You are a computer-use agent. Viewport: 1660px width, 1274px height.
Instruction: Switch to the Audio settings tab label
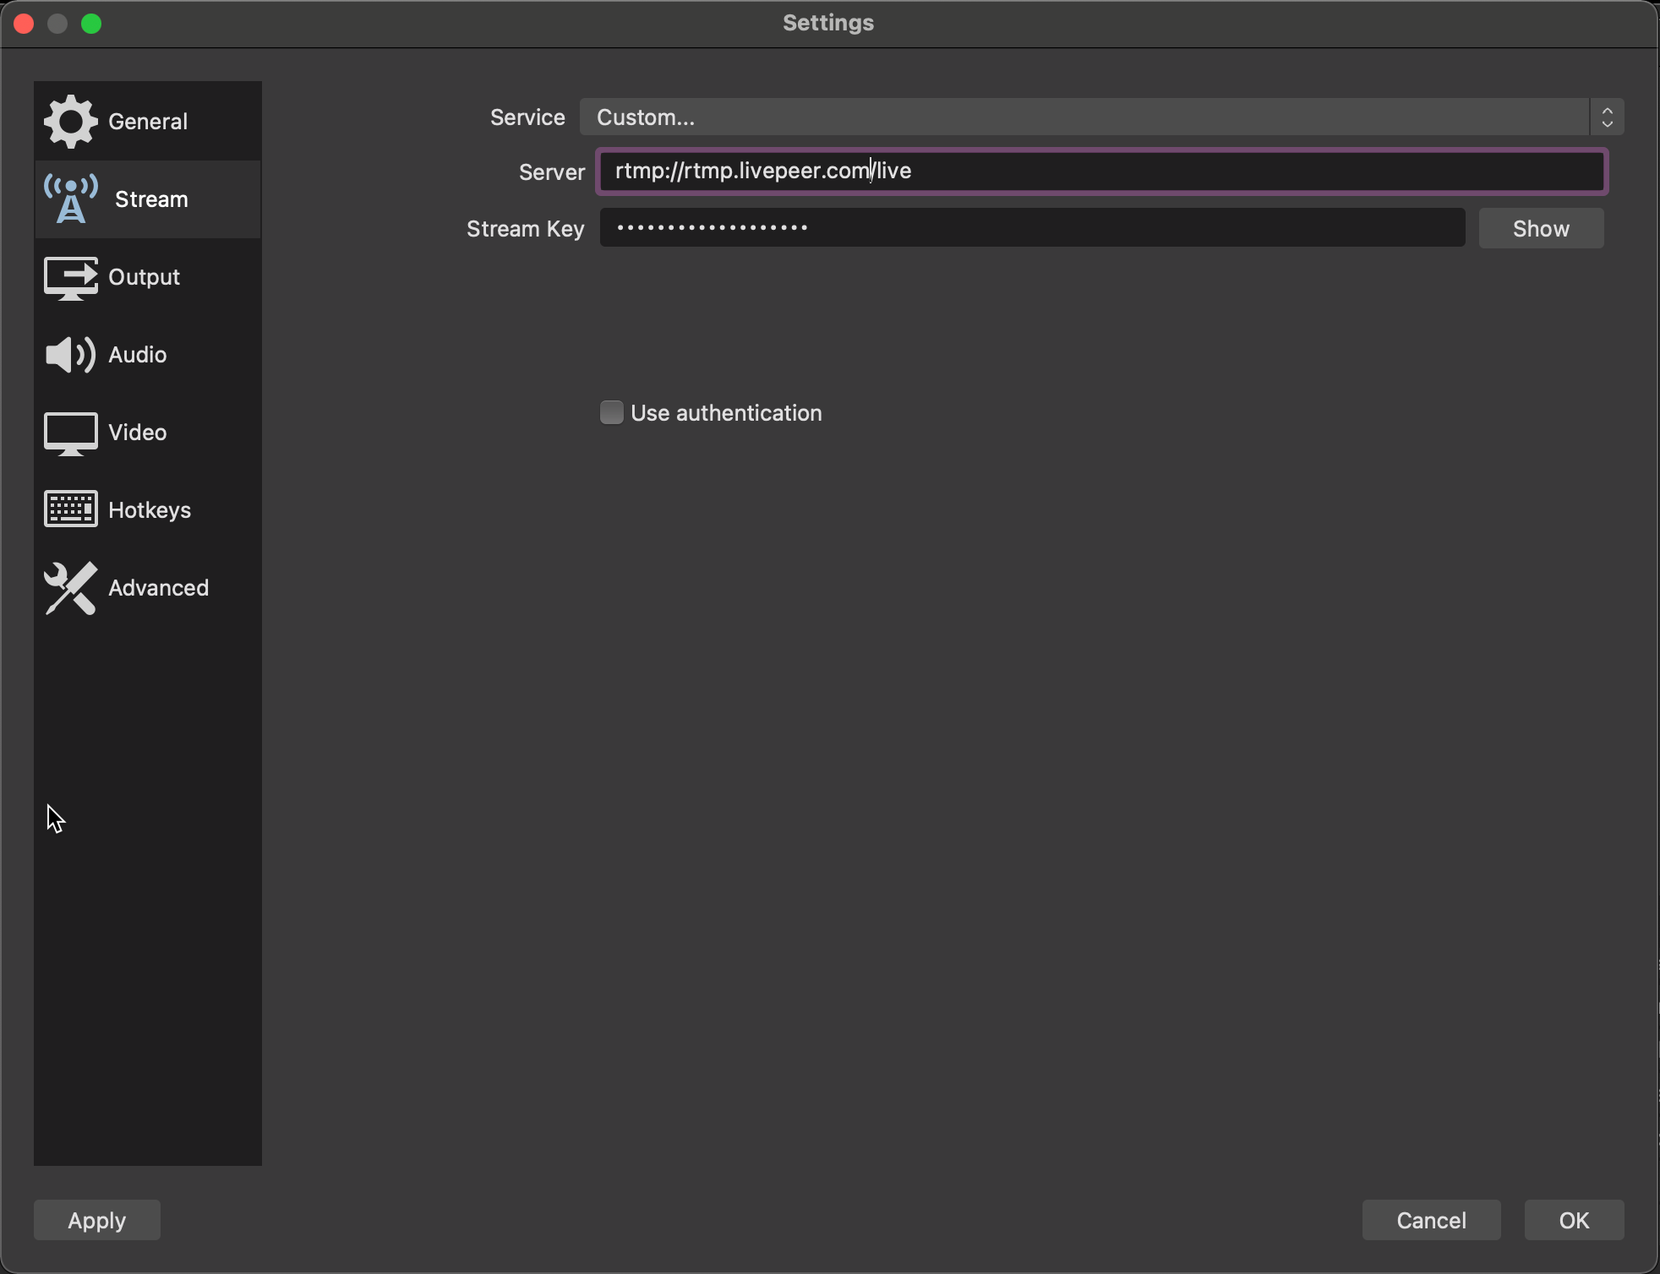click(138, 355)
